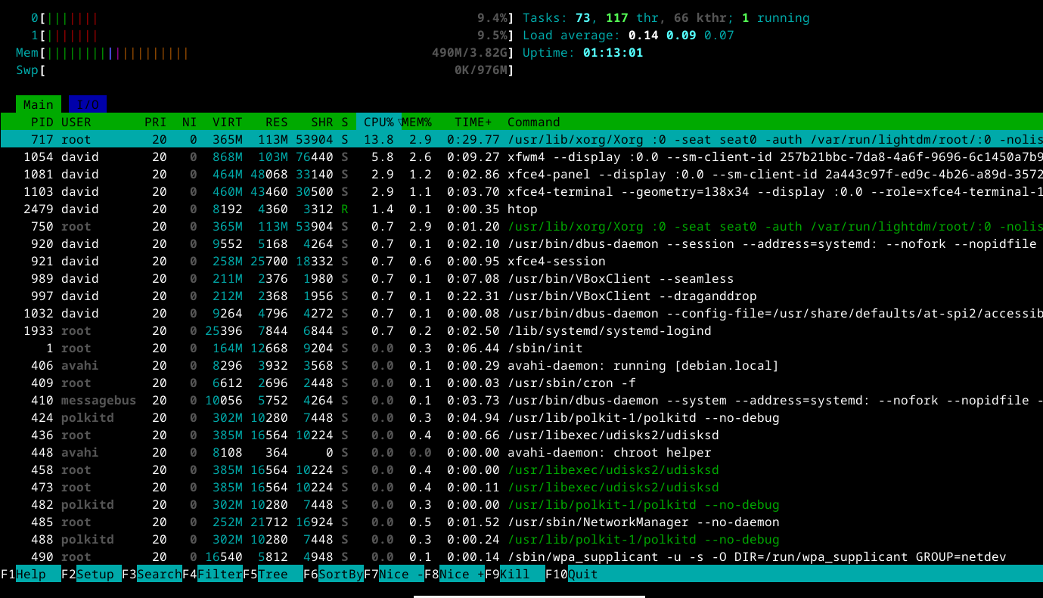Click F9 Kill in the function bar
This screenshot has height=598, width=1043.
(x=515, y=574)
